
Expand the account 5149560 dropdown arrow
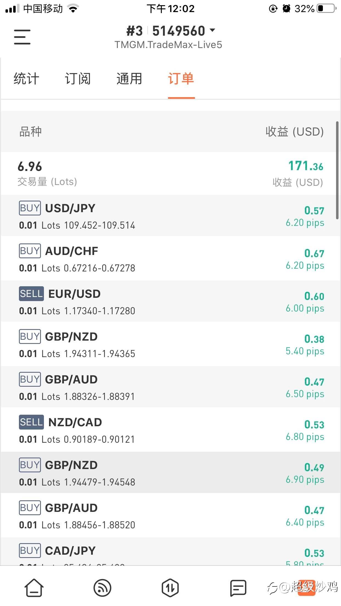coord(212,30)
